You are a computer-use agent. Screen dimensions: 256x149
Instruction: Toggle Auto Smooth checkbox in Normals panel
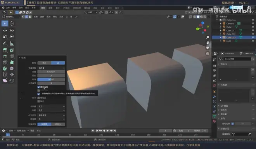pos(233,124)
